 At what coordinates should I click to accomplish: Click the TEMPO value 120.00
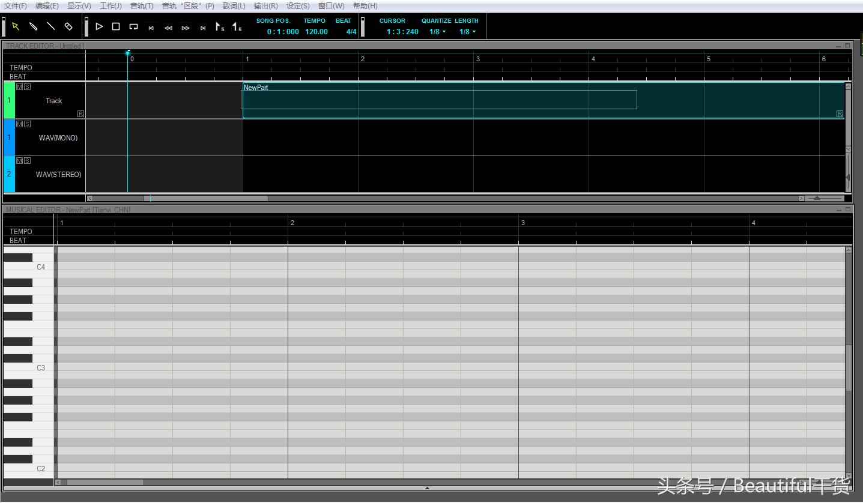pyautogui.click(x=316, y=32)
